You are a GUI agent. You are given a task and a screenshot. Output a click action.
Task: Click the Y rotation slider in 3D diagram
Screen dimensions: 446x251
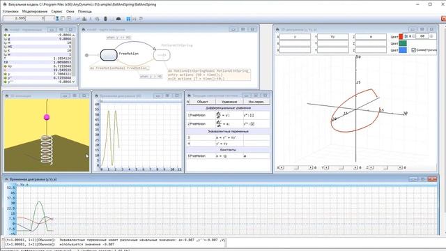tap(341, 167)
